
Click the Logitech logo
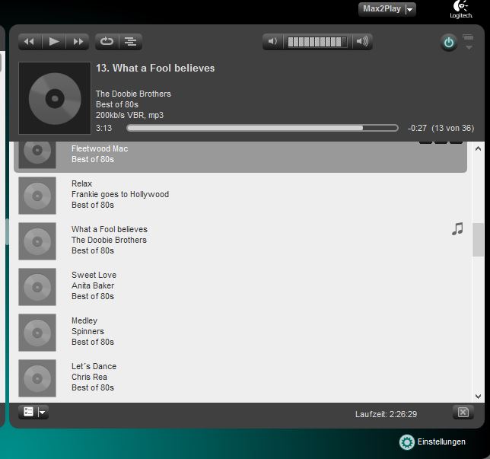tap(462, 10)
